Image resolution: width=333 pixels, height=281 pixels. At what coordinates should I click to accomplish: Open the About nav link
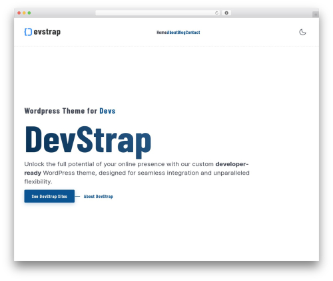pyautogui.click(x=172, y=33)
